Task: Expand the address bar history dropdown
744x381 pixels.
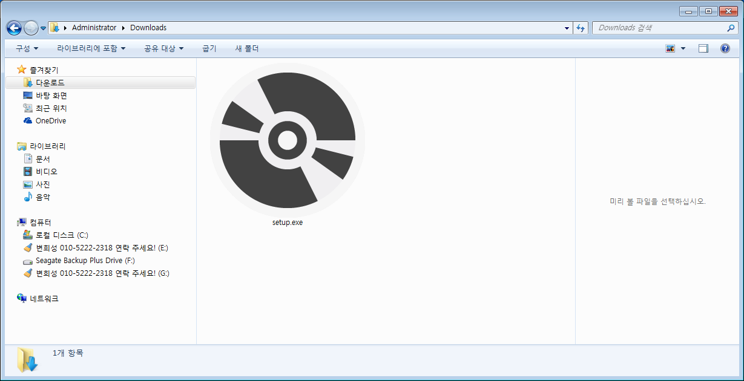Action: click(x=567, y=28)
